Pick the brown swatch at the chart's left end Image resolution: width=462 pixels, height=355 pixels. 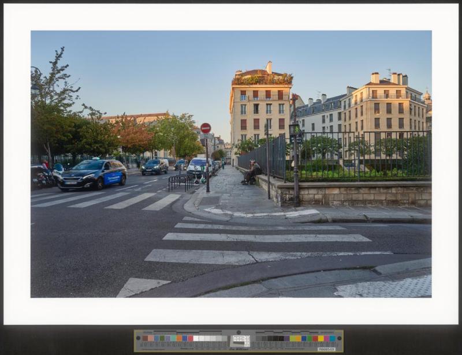144,338
